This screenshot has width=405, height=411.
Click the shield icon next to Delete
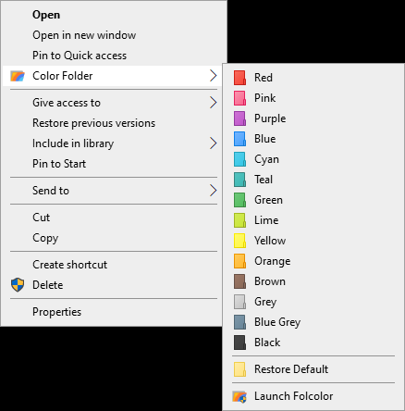pyautogui.click(x=18, y=285)
